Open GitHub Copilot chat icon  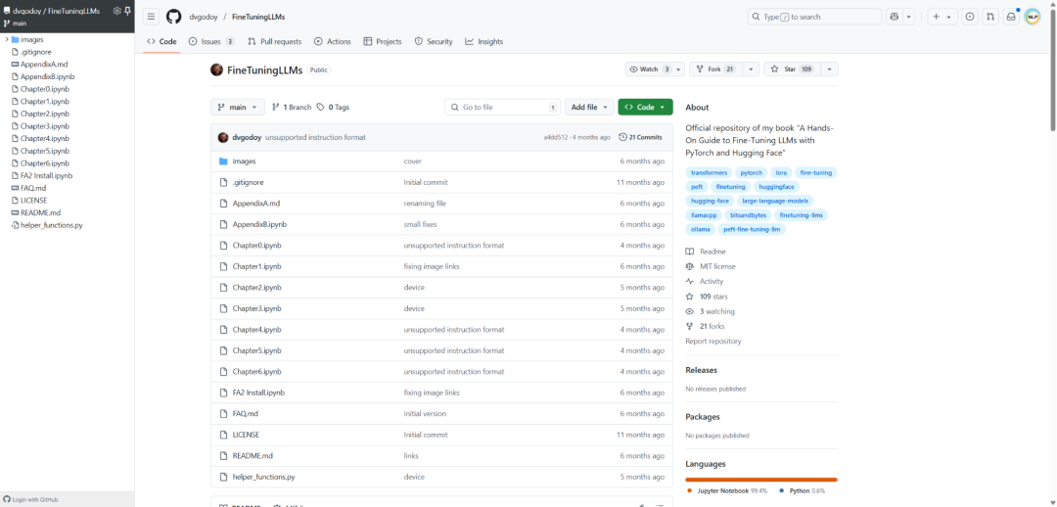click(895, 17)
